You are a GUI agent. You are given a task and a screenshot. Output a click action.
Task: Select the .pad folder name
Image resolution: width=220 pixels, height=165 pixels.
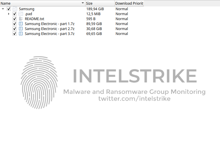(28, 14)
